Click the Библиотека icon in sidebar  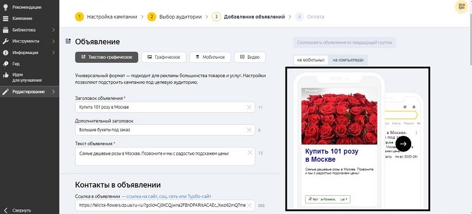click(x=5, y=30)
